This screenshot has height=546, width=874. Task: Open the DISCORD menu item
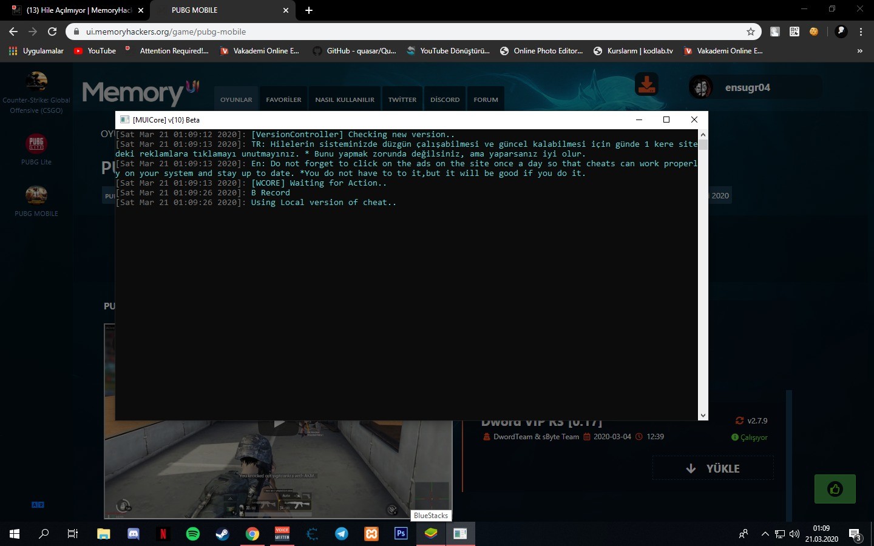click(x=445, y=99)
